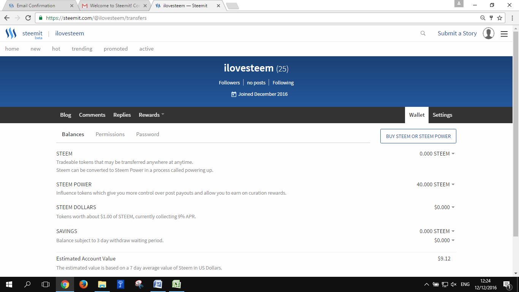Close the Welcome to Steemit Gmail tab

pyautogui.click(x=145, y=6)
